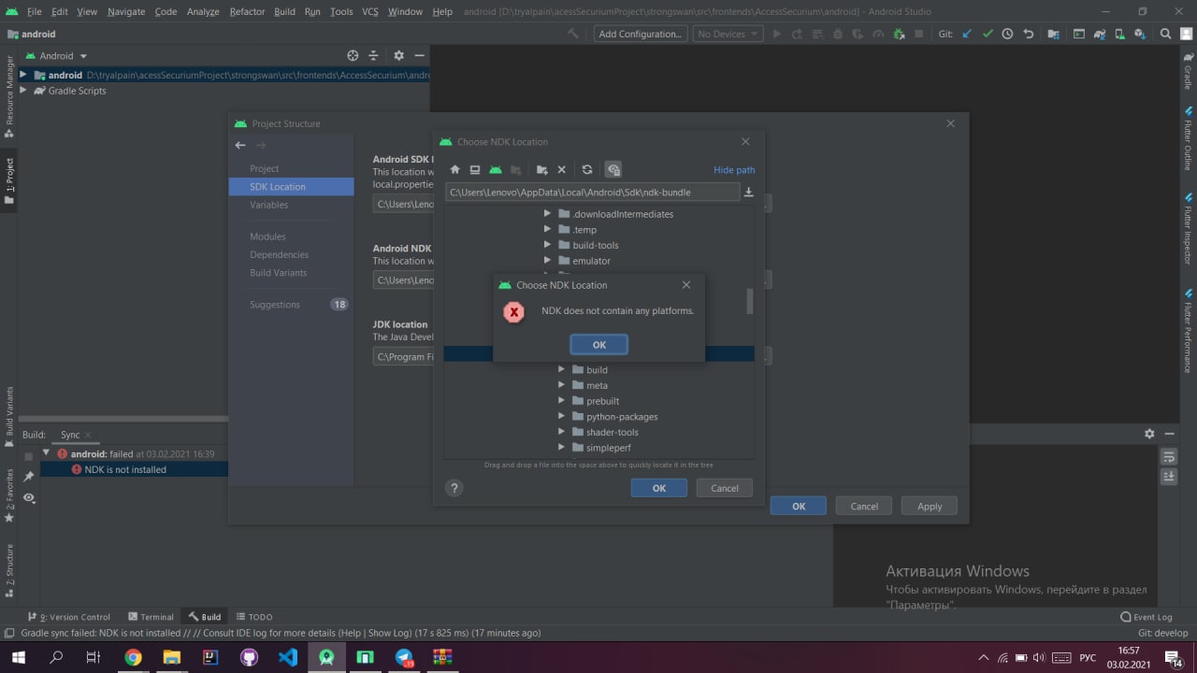Expand Gradle Scripts node
The image size is (1197, 673).
click(23, 91)
